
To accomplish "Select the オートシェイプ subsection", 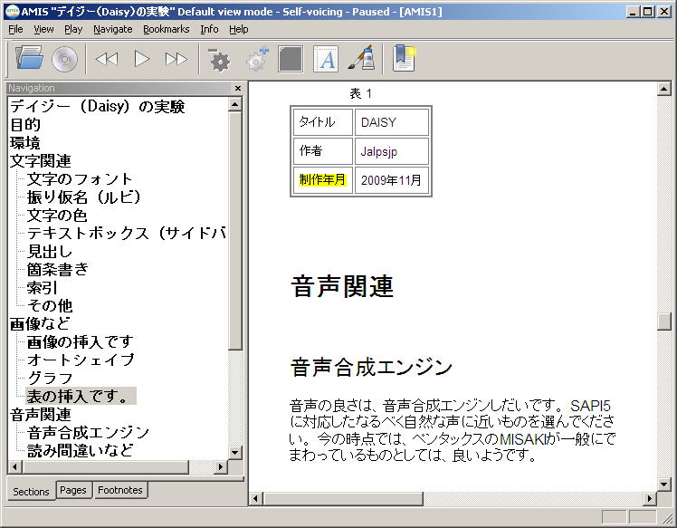I will [x=81, y=360].
